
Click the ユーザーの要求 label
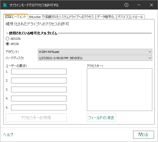(16, 66)
